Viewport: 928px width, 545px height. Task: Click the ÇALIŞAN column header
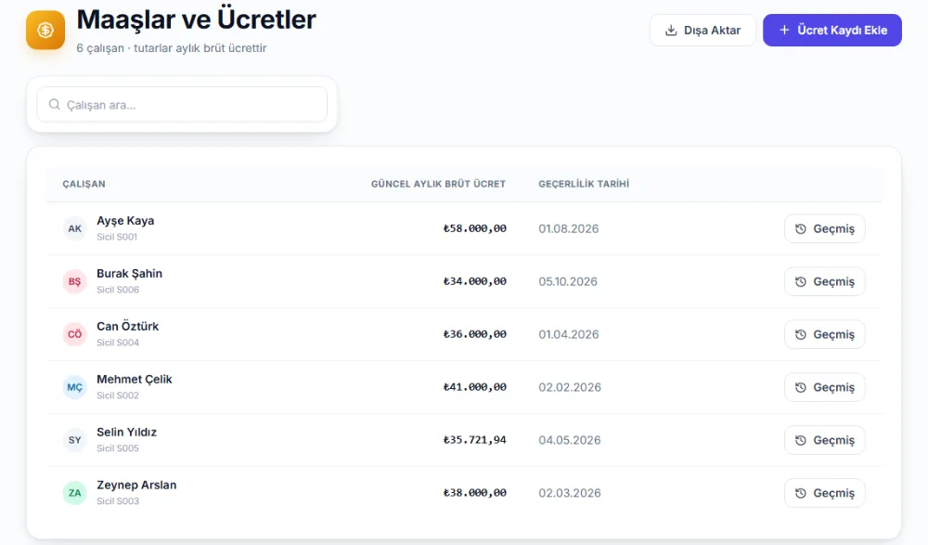pos(84,184)
